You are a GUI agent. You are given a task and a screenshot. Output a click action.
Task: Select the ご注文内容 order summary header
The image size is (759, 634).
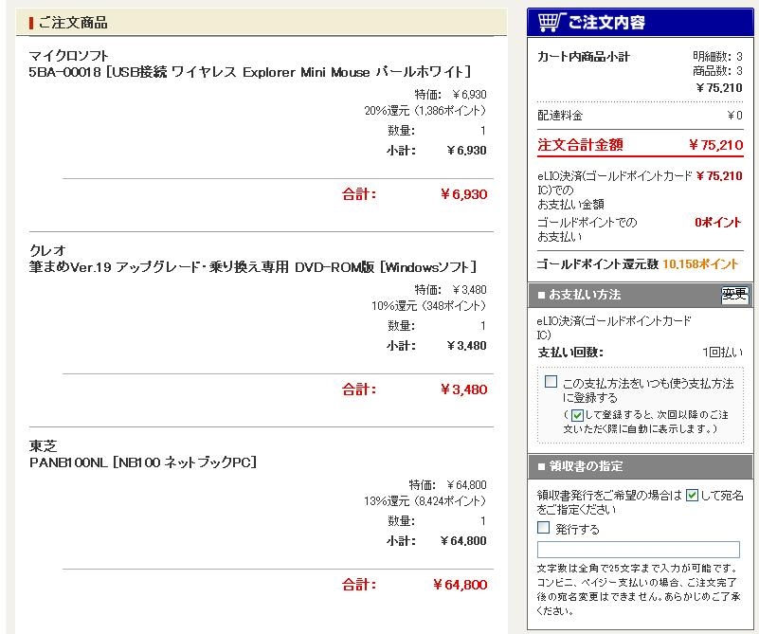click(606, 23)
